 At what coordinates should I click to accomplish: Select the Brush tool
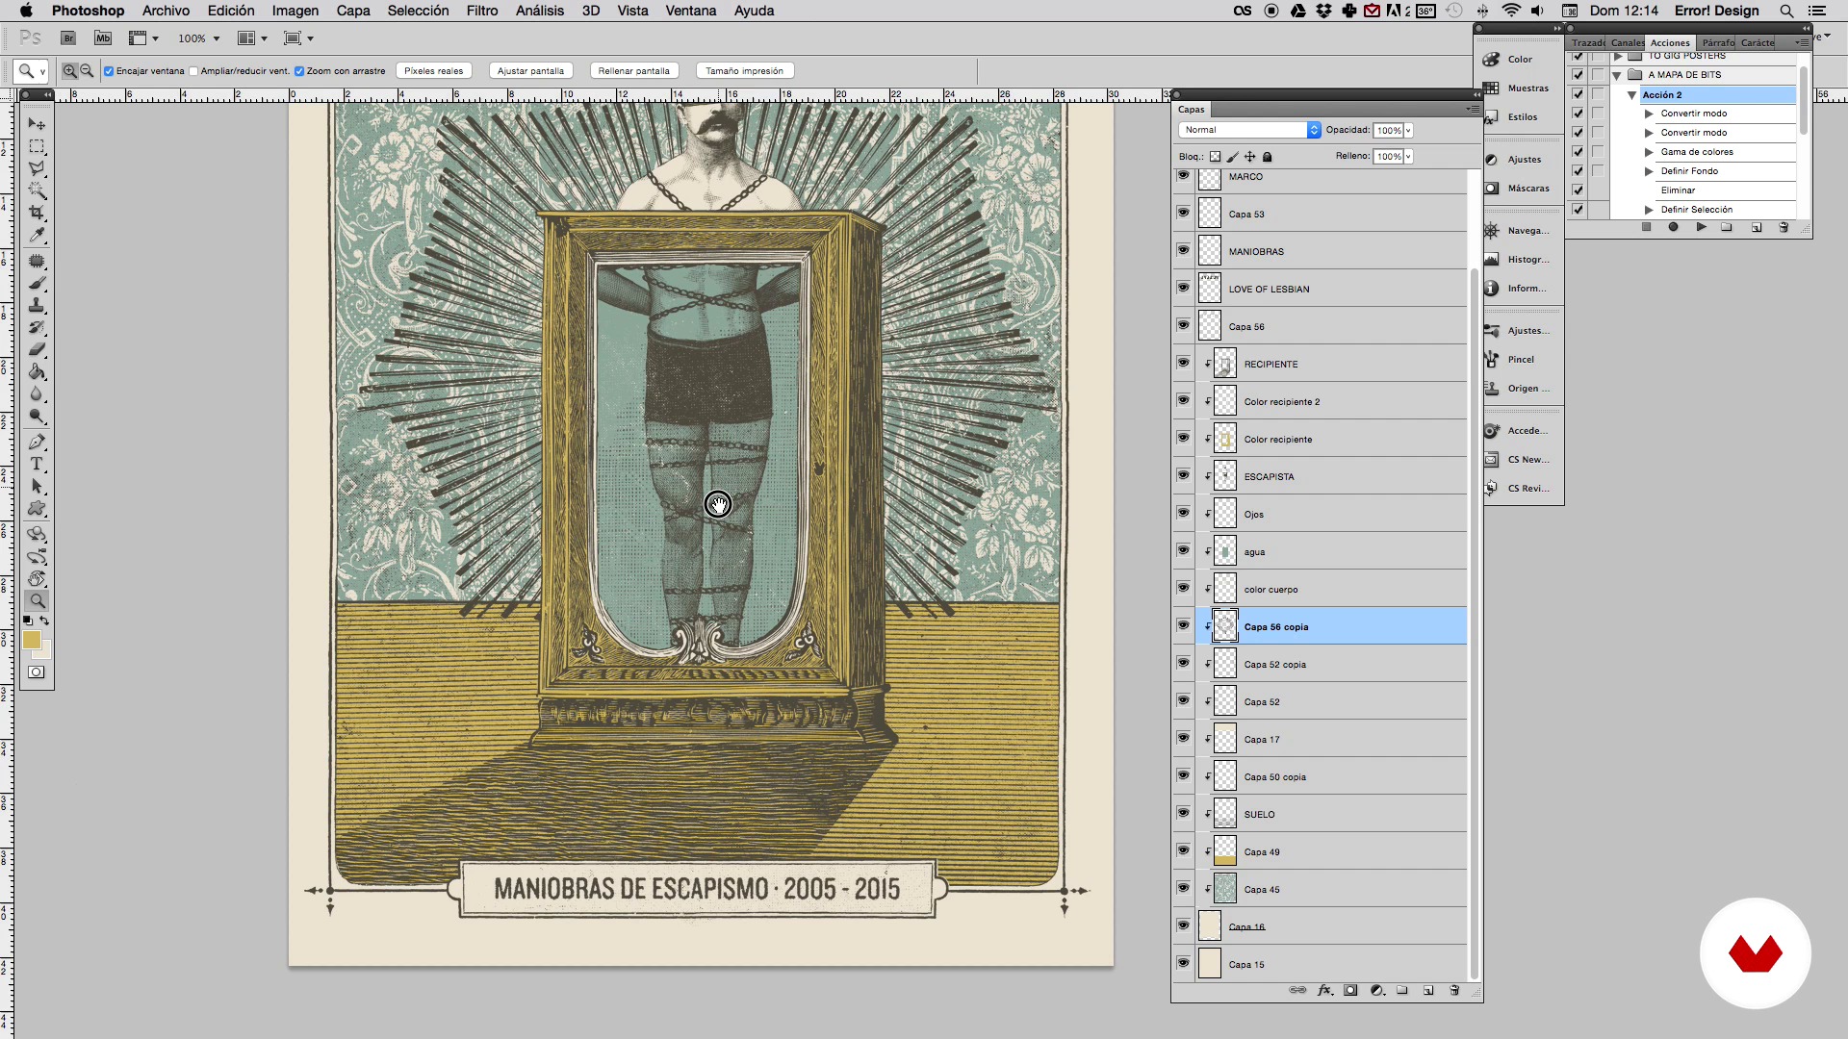[37, 284]
